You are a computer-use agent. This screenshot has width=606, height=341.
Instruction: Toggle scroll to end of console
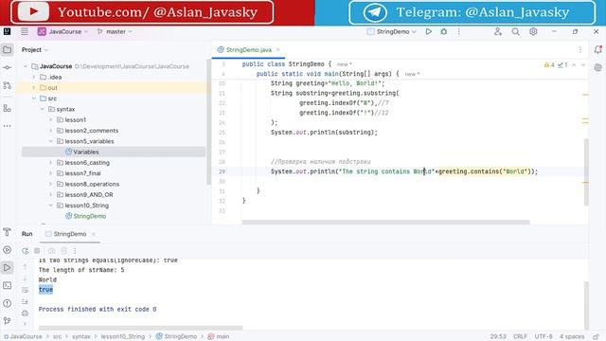pyautogui.click(x=26, y=301)
